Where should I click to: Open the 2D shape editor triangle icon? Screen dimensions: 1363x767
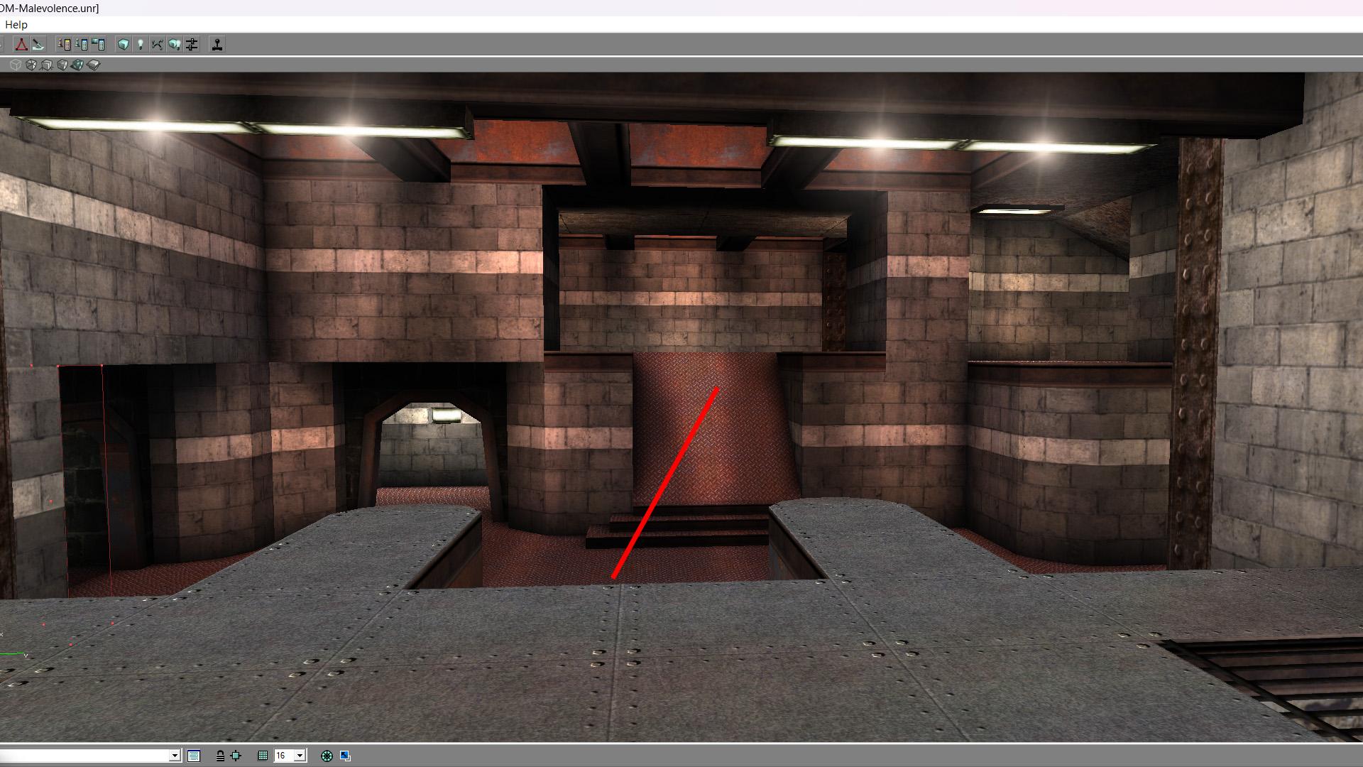point(21,45)
